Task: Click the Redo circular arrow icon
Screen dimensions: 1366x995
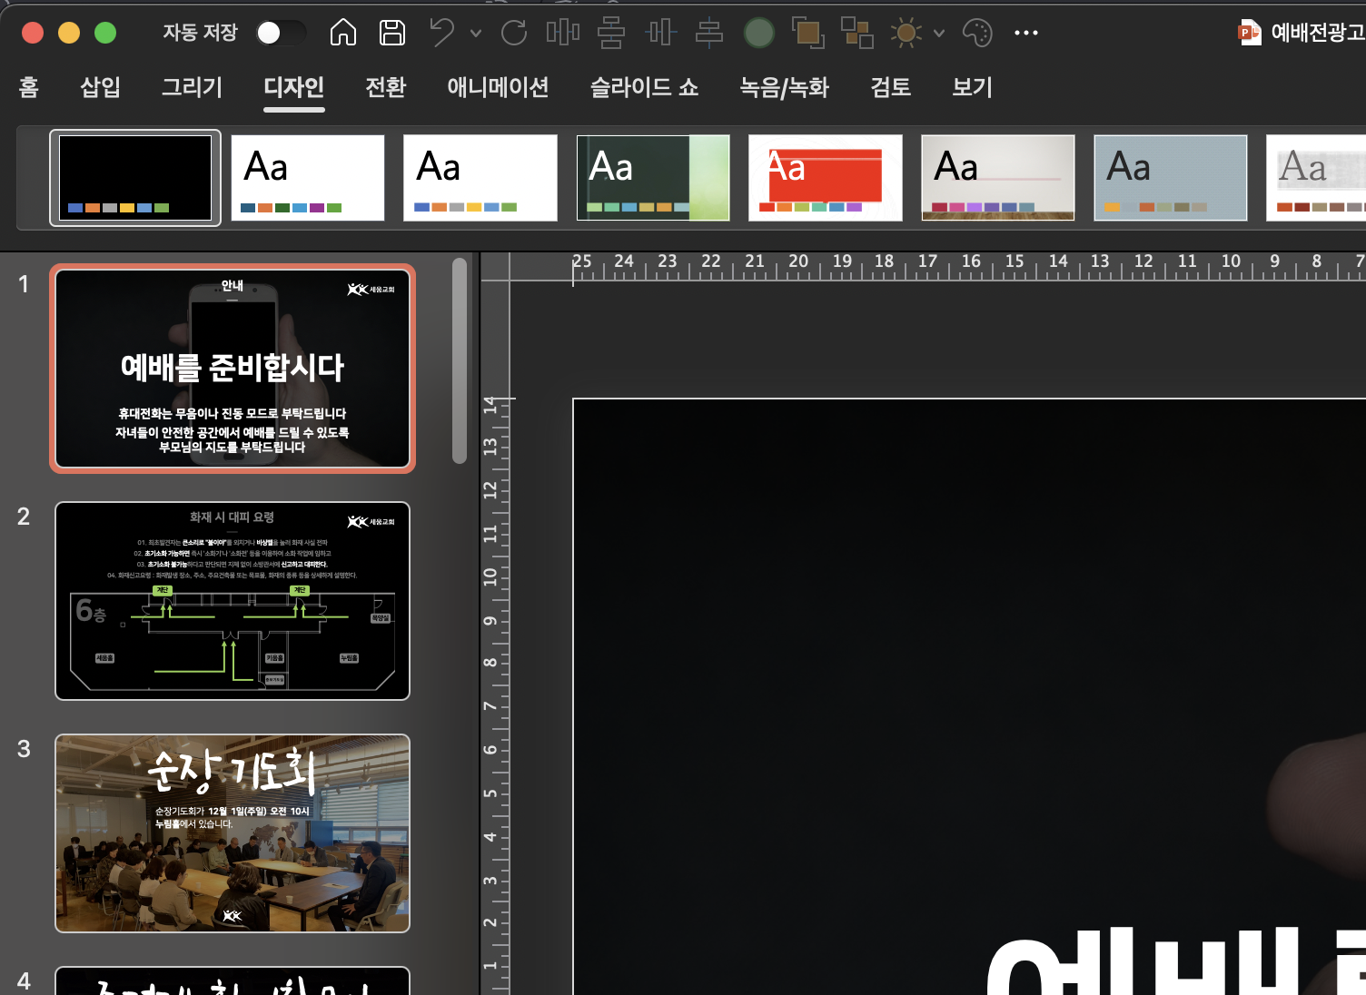Action: pyautogui.click(x=514, y=33)
